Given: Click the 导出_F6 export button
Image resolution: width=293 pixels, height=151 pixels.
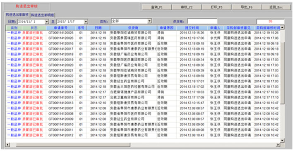Looking at the screenshot, I should click(246, 7).
